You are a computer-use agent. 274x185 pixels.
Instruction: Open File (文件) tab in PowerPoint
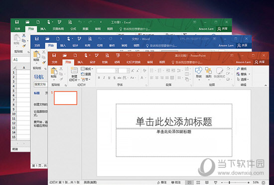tap(54, 62)
